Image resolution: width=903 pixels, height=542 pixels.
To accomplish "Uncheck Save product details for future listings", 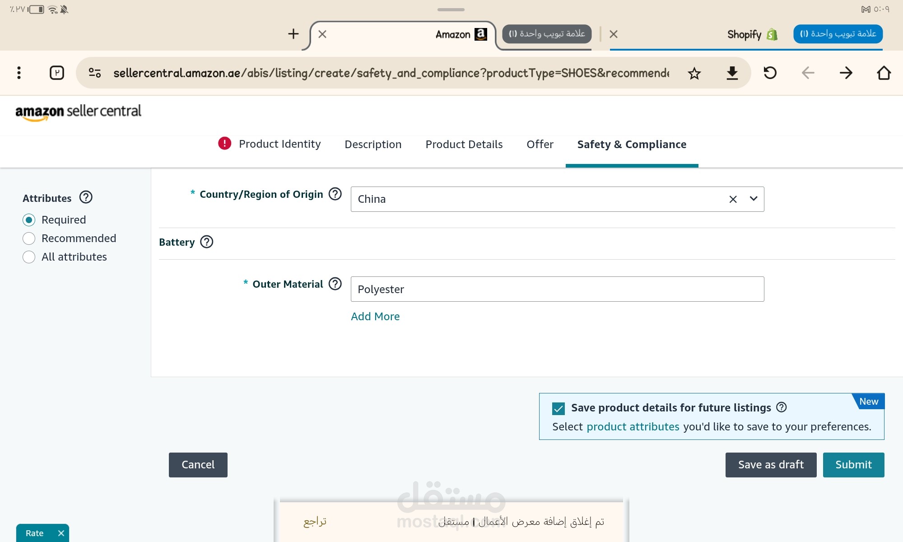I will (559, 409).
